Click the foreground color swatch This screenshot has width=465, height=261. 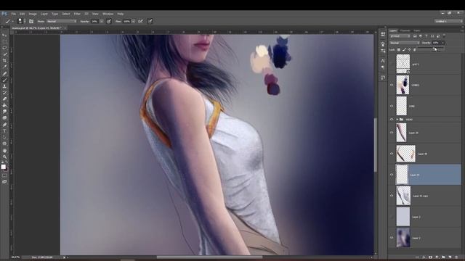coord(3,167)
